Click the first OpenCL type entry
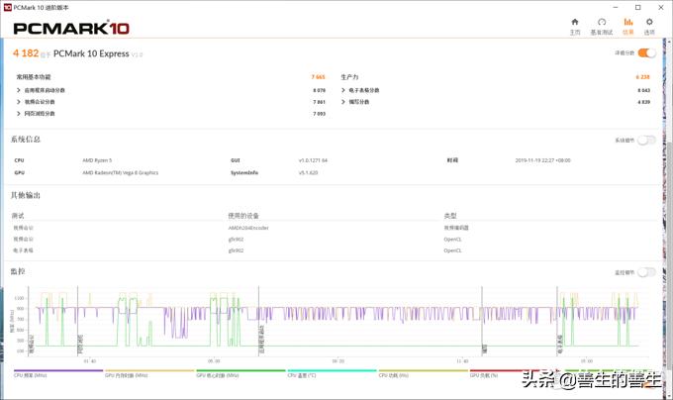Screen dimensions: 673x400 click(x=452, y=239)
